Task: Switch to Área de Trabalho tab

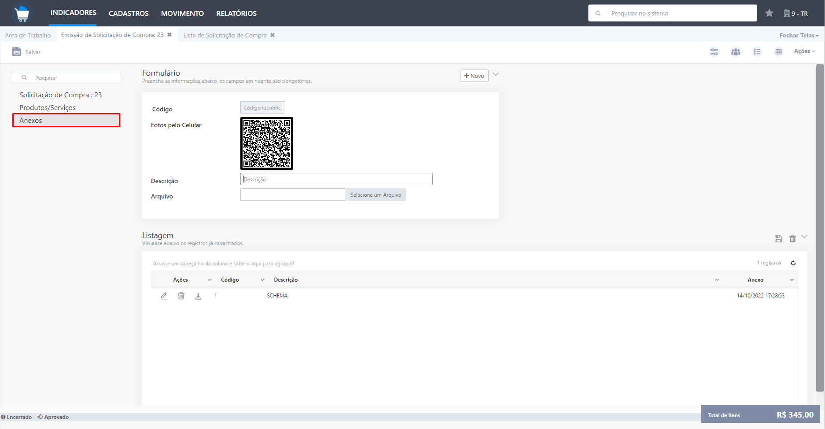Action: [x=28, y=35]
